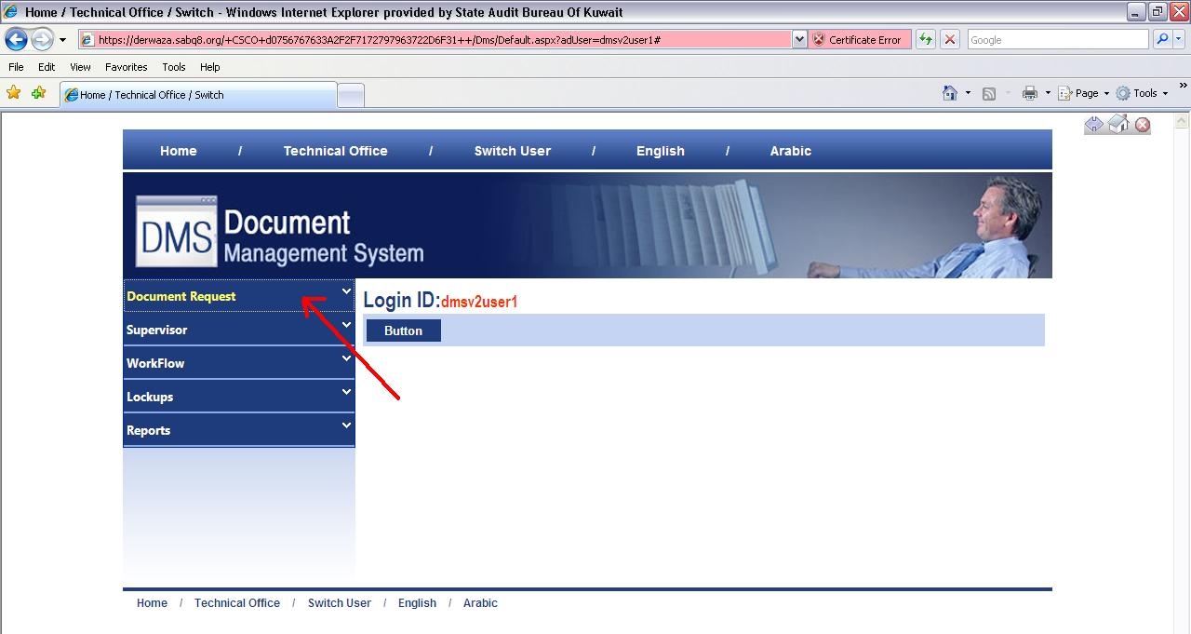Click the browser Forward arrow button
Image resolution: width=1191 pixels, height=634 pixels.
coord(42,39)
